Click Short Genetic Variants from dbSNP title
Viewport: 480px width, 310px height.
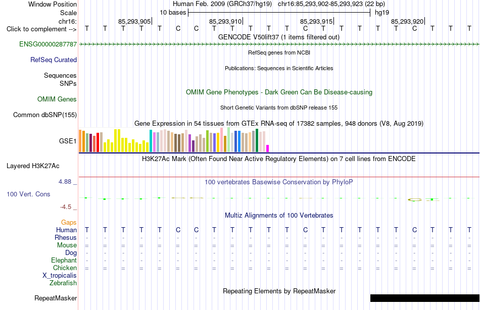pos(279,108)
